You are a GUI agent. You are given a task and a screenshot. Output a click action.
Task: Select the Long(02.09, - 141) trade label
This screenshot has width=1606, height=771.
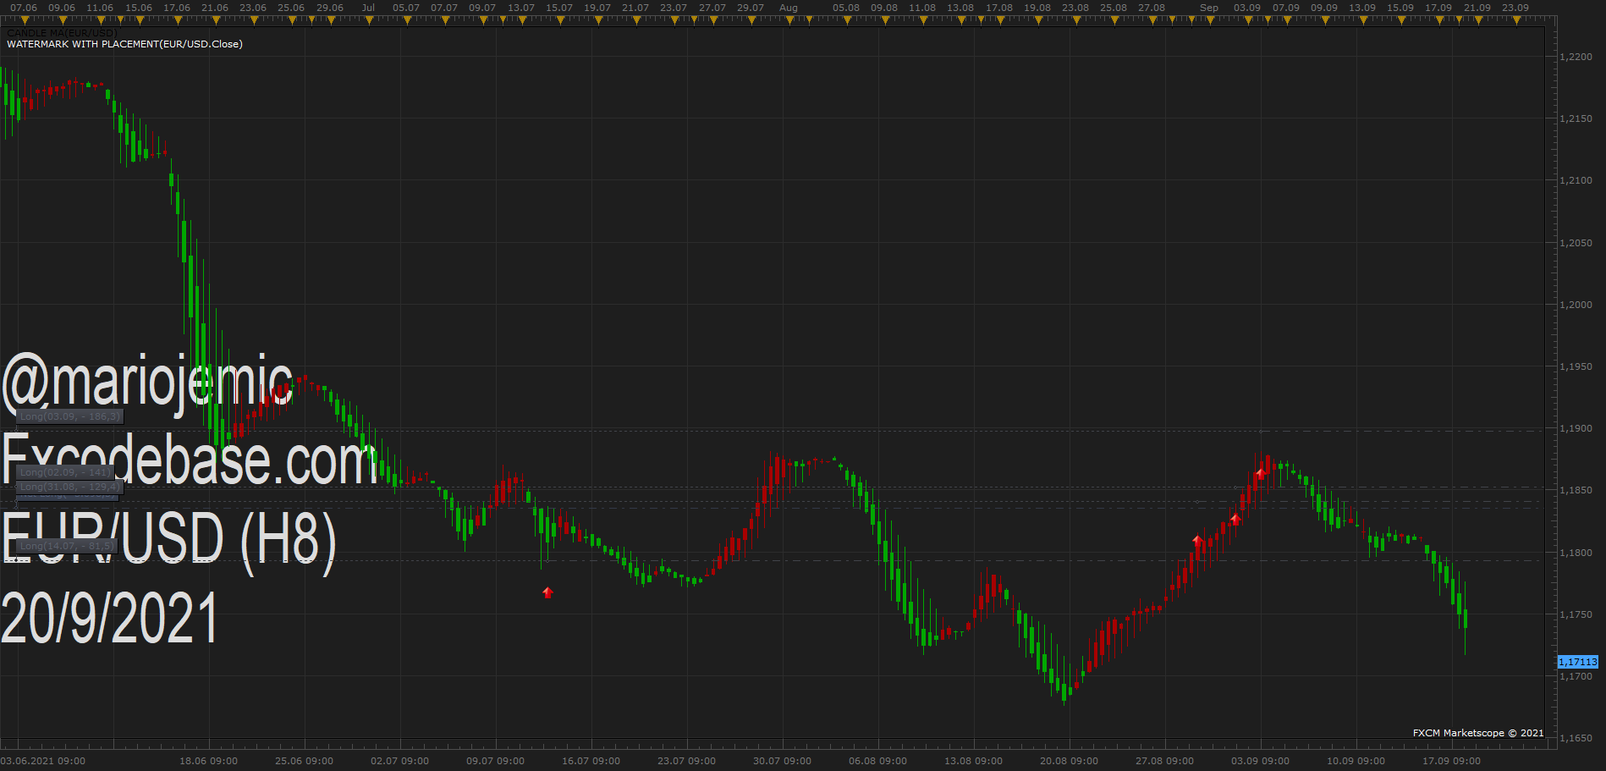[x=65, y=472]
